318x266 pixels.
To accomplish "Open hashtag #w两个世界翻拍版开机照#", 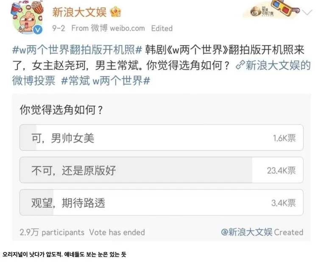I will point(77,50).
